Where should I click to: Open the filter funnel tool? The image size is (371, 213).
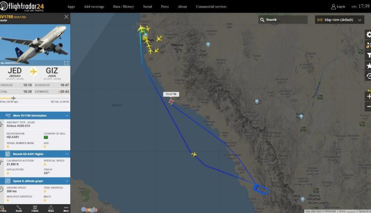pos(368,55)
